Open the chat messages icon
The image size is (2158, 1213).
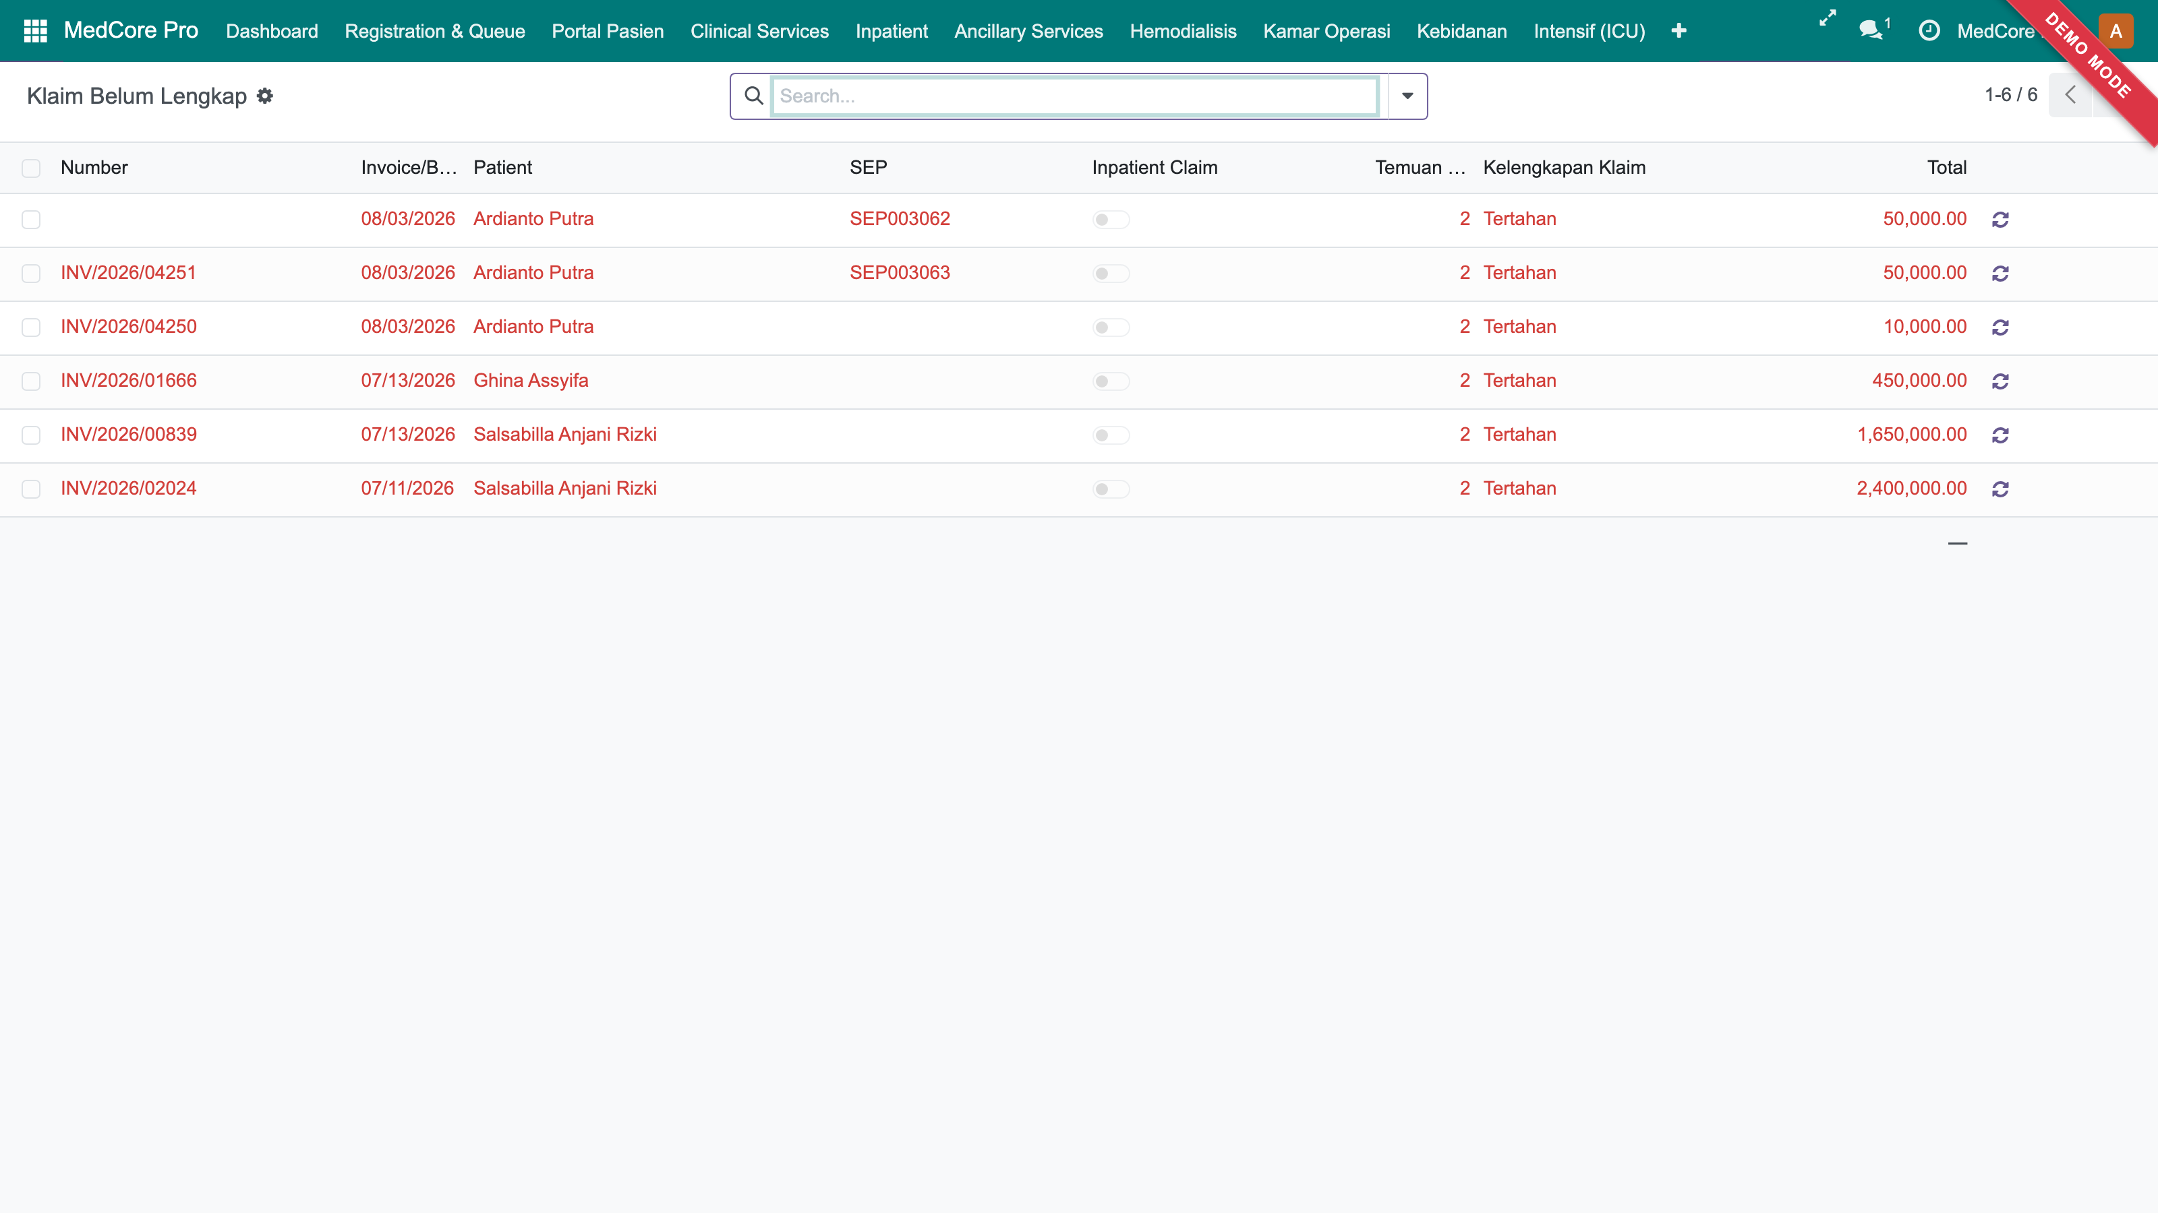(x=1873, y=30)
